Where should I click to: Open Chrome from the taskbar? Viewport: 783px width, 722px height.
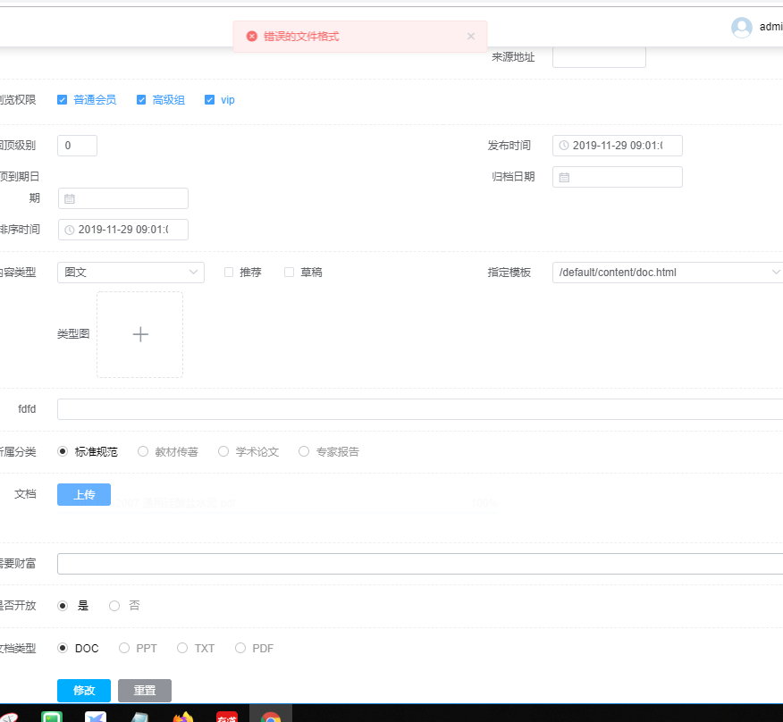(270, 716)
